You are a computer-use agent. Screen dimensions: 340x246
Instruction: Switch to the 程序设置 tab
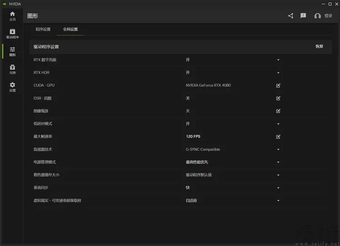tap(43, 29)
